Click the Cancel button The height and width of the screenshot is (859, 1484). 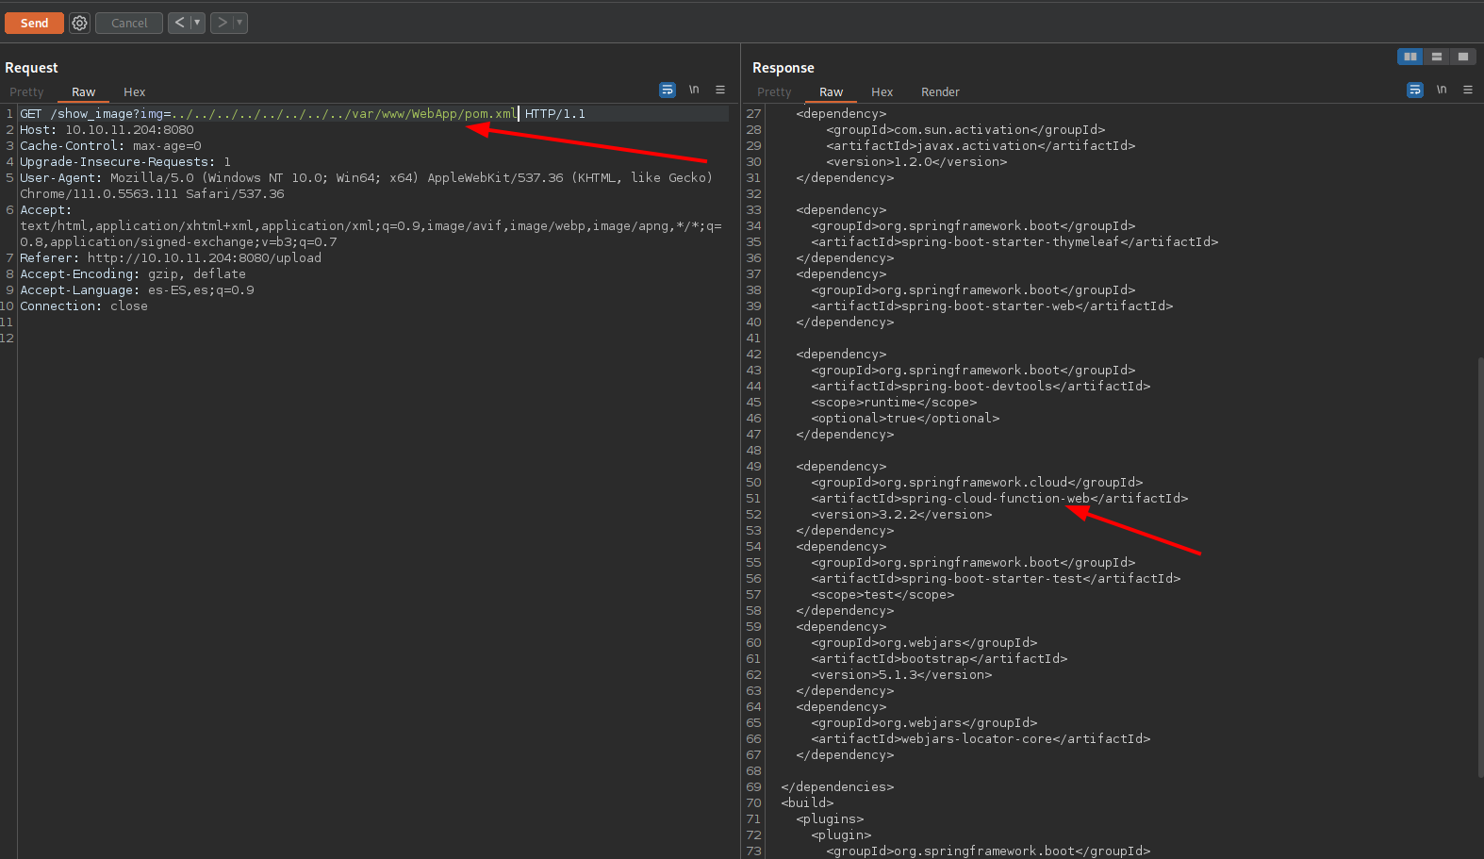129,23
